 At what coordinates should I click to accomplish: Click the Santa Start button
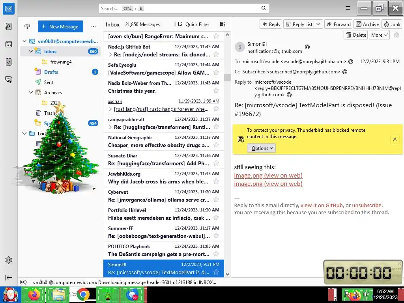coord(10,295)
